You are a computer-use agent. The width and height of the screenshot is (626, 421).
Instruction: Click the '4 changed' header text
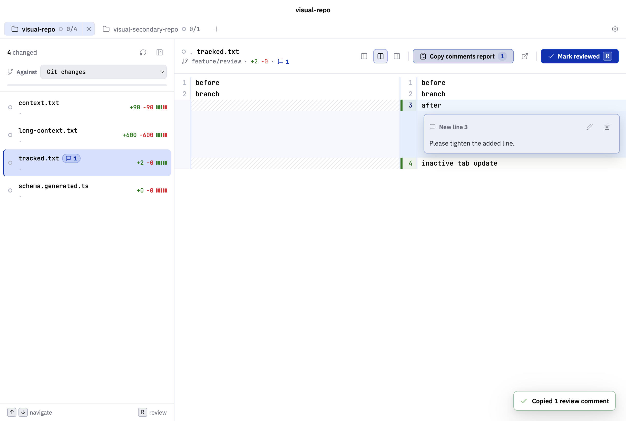click(x=22, y=52)
